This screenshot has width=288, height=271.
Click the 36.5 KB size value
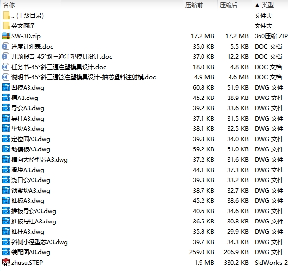point(203,221)
